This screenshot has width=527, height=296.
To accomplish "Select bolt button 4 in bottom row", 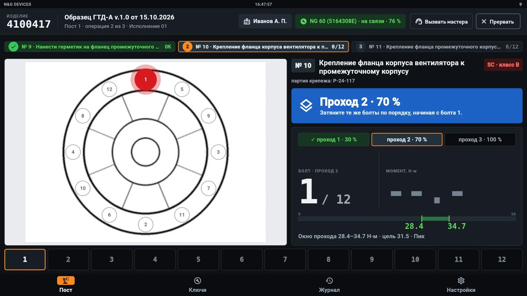I will [155, 260].
